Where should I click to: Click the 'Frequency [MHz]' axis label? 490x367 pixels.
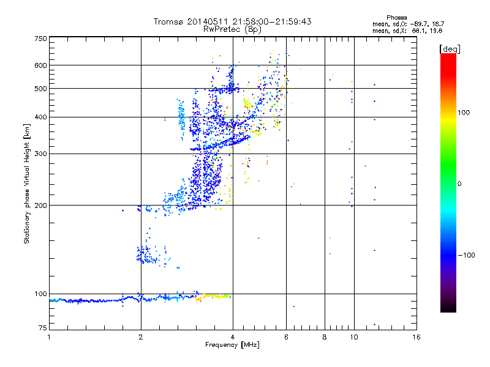pos(232,345)
